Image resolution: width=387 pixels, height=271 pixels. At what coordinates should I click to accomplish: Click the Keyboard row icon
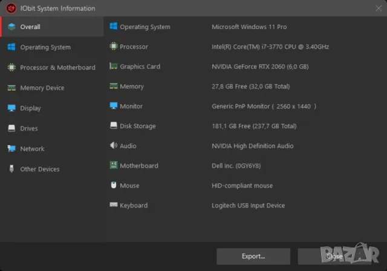click(x=114, y=204)
